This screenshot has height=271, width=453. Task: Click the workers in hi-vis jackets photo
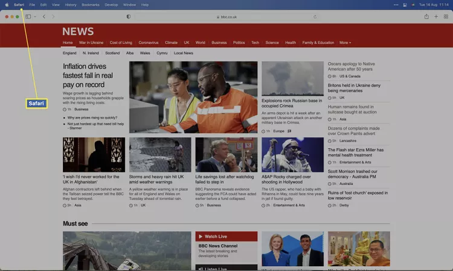(193, 97)
